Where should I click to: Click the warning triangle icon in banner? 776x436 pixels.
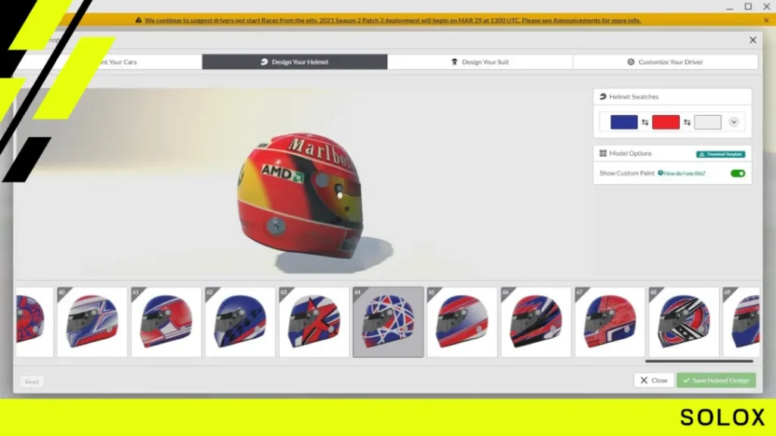point(139,20)
